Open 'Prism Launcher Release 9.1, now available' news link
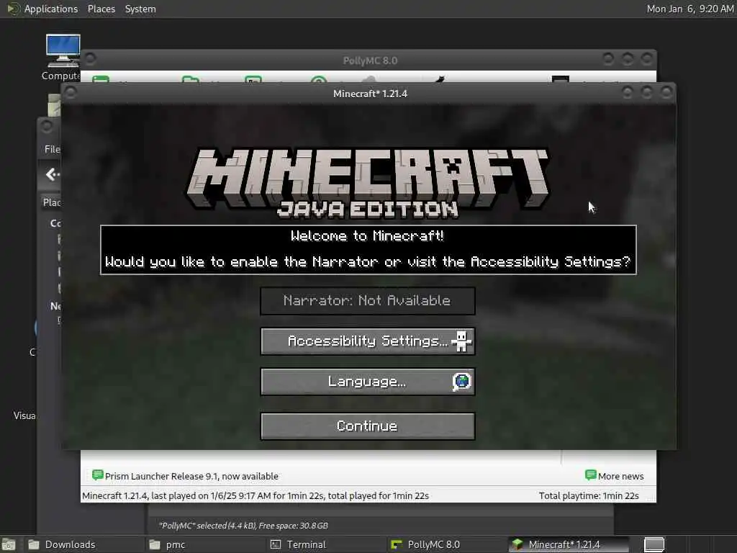 [x=191, y=477]
